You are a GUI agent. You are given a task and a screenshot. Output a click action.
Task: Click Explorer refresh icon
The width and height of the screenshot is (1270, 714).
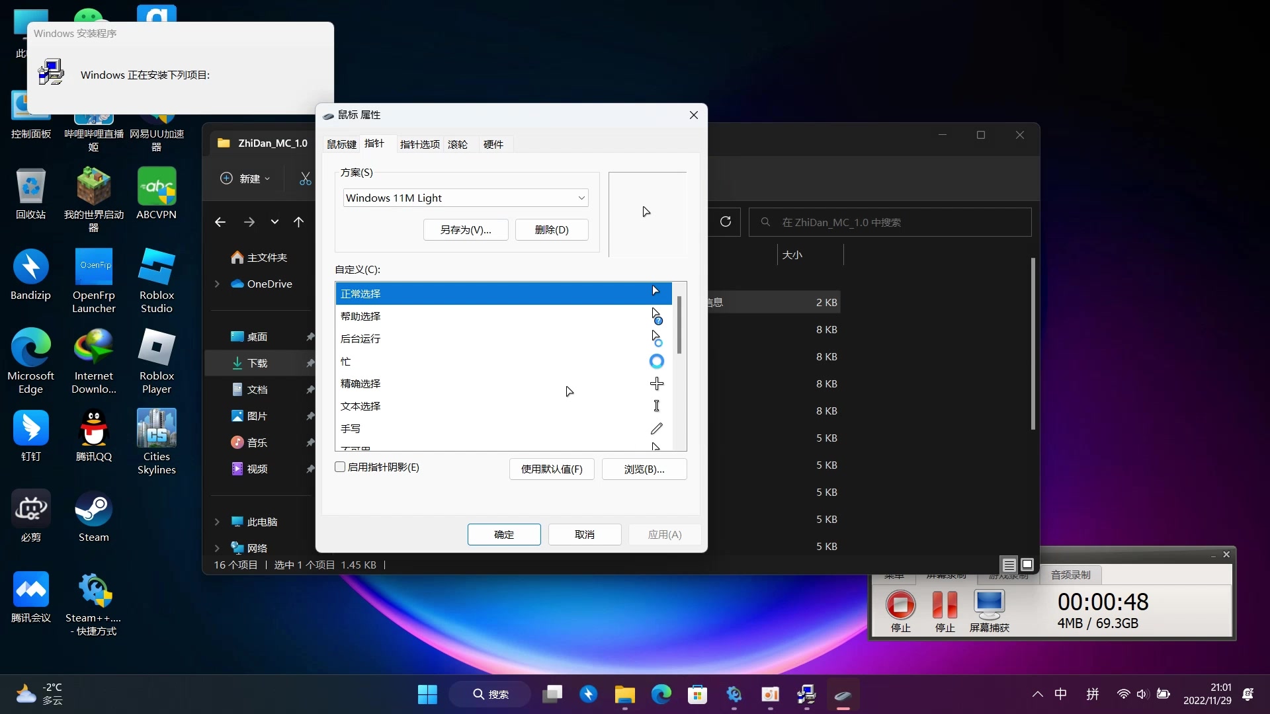click(726, 221)
